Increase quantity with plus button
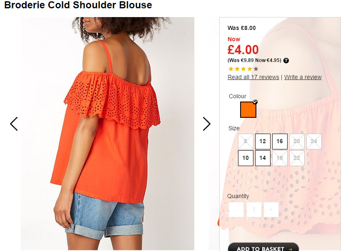This screenshot has height=251, width=345. (x=271, y=210)
